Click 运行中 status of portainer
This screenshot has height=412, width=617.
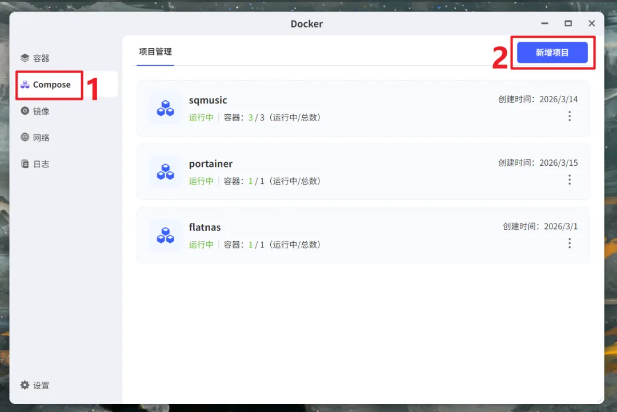click(x=201, y=181)
